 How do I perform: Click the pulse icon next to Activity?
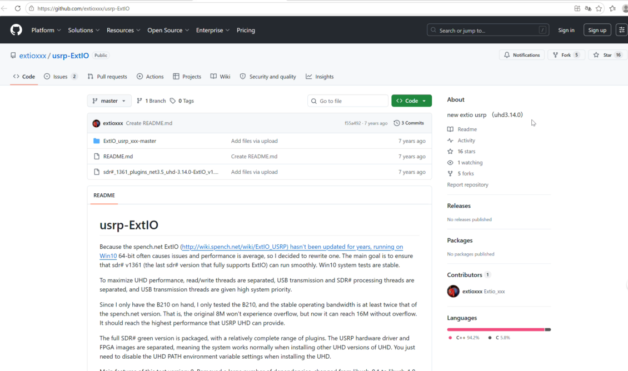coord(450,141)
